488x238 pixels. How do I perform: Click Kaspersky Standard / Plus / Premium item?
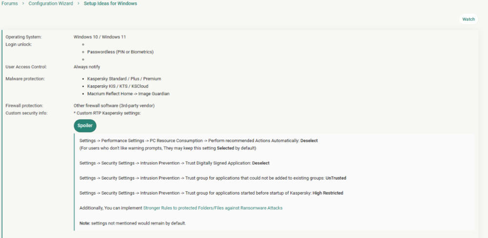pos(124,79)
